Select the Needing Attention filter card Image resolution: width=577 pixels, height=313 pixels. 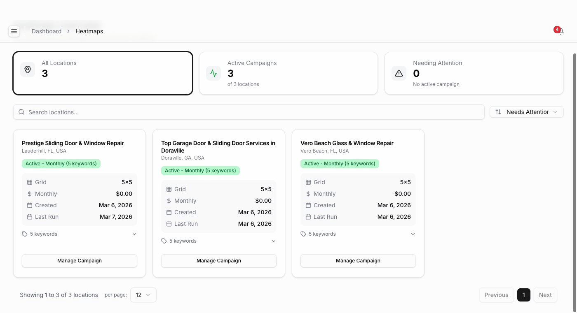click(x=474, y=73)
